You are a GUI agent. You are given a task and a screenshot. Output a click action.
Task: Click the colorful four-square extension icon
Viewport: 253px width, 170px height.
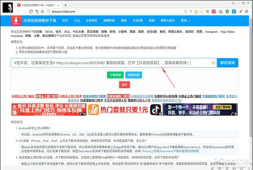[208, 11]
